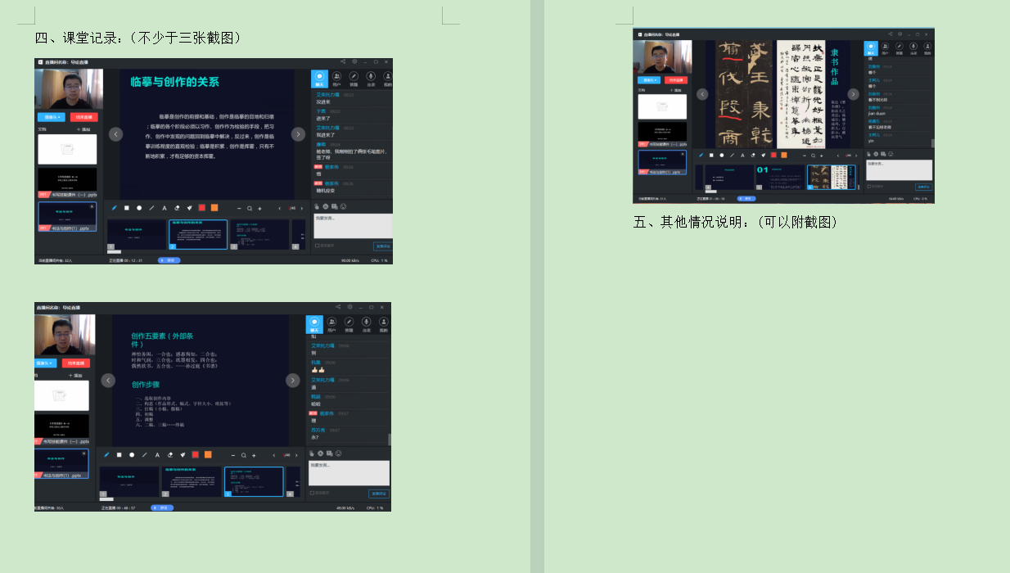Open the 我的 tab in the 隶书作品 screenshot
This screenshot has height=573, width=1010.
pyautogui.click(x=927, y=47)
